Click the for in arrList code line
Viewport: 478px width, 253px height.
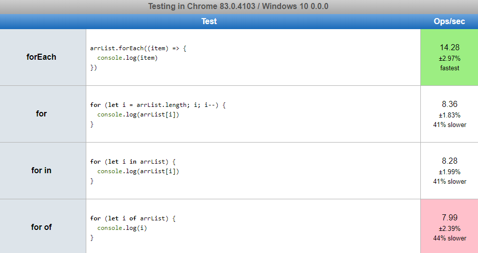click(133, 162)
